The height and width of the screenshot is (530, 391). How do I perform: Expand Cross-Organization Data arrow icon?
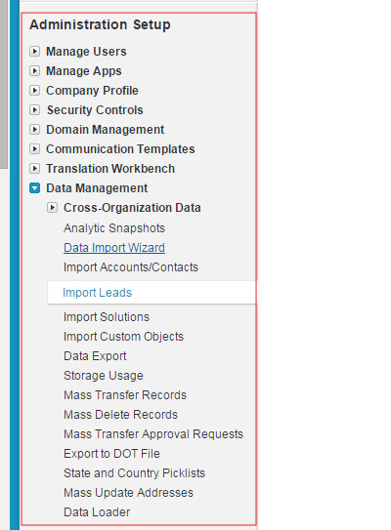[x=52, y=208]
